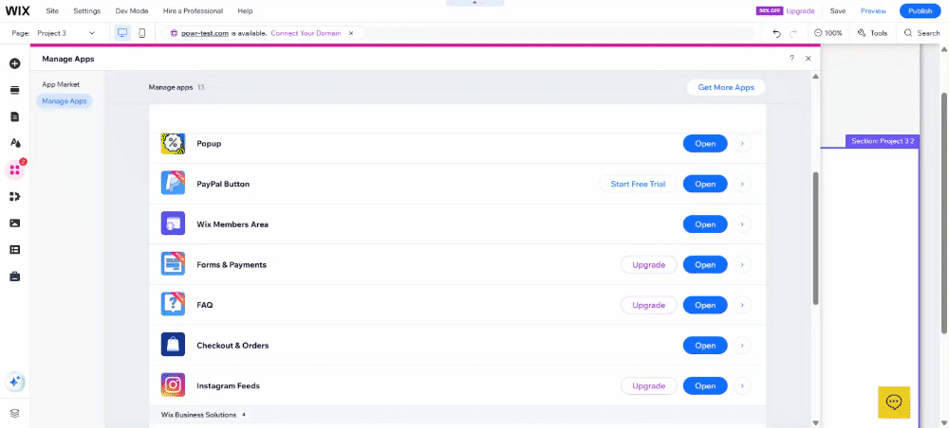Click the PayPal Button app icon
Screen dimensions: 949x428
pos(173,183)
